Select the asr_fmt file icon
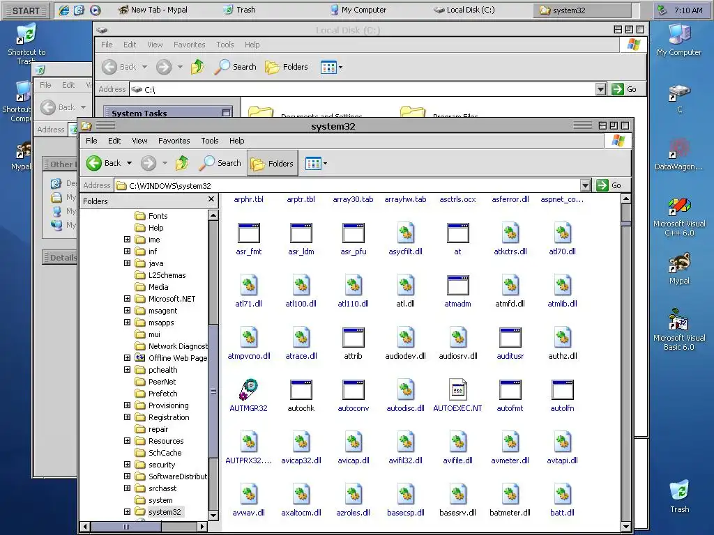This screenshot has height=535, width=714. (x=249, y=233)
